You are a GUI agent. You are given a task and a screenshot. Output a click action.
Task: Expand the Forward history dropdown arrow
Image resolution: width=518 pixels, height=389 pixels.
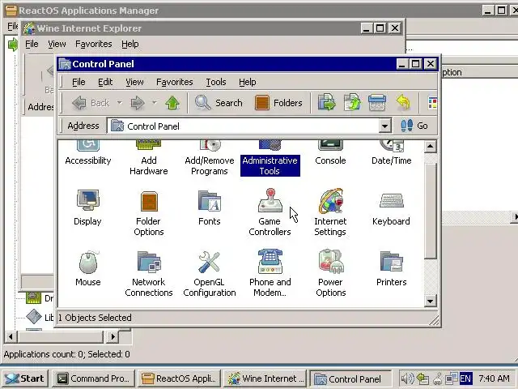[x=155, y=103]
